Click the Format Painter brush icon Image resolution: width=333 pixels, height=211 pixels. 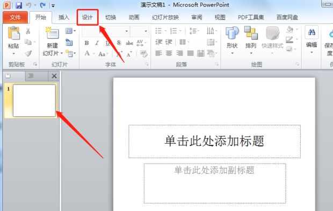pos(28,53)
